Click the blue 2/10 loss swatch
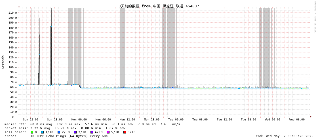 (59, 132)
